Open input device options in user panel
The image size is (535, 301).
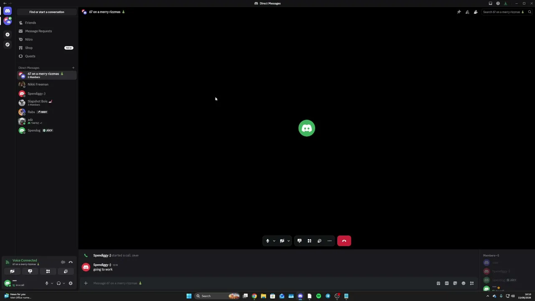pyautogui.click(x=52, y=283)
